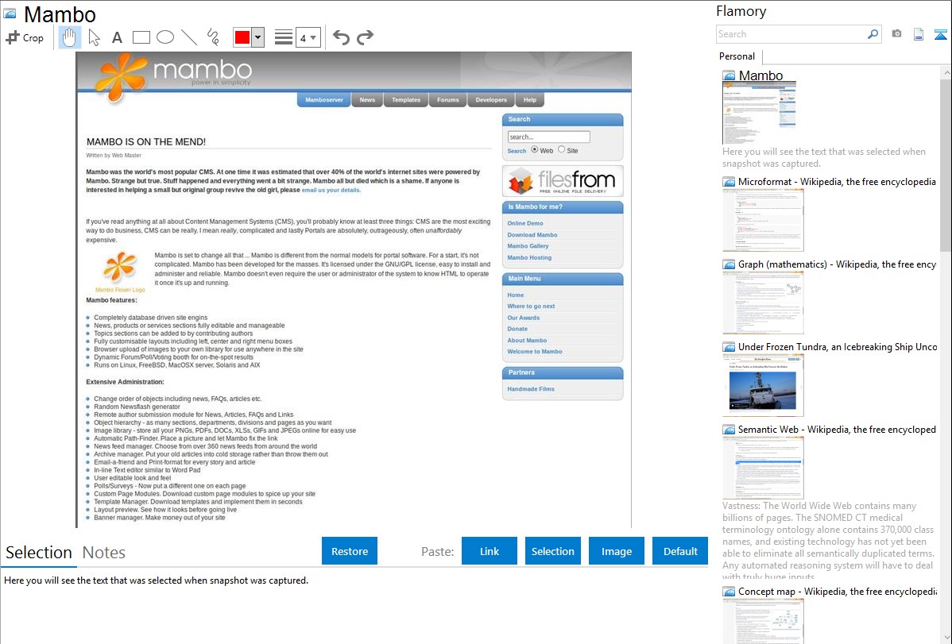Viewport: 952px width, 644px height.
Task: Click the webpage search text box
Action: click(x=549, y=137)
